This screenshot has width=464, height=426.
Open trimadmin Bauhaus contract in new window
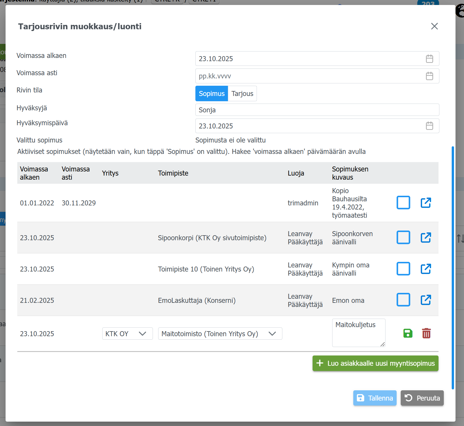coord(426,203)
